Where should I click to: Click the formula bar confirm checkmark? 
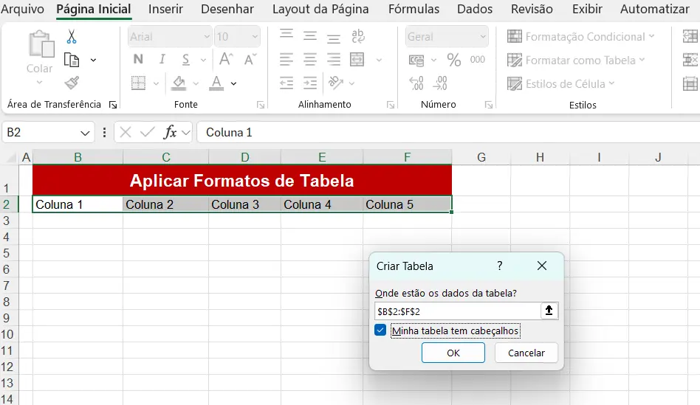point(148,133)
